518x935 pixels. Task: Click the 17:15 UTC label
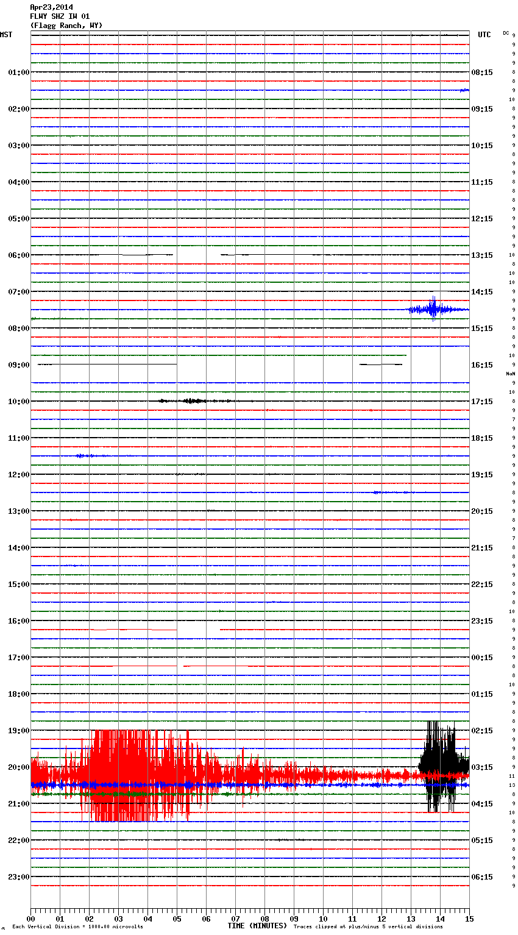[482, 402]
